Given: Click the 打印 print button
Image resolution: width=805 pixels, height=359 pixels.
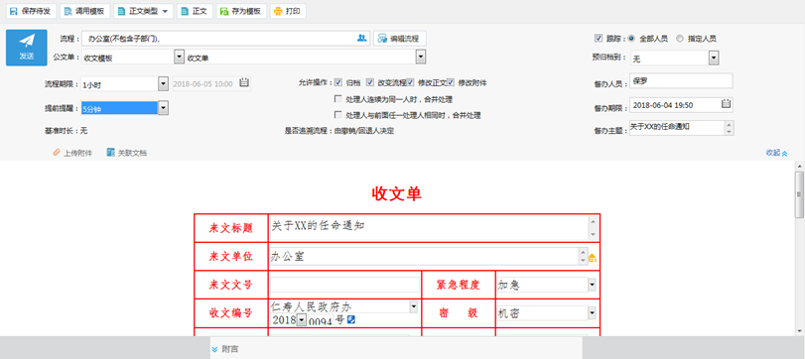Looking at the screenshot, I should (288, 11).
